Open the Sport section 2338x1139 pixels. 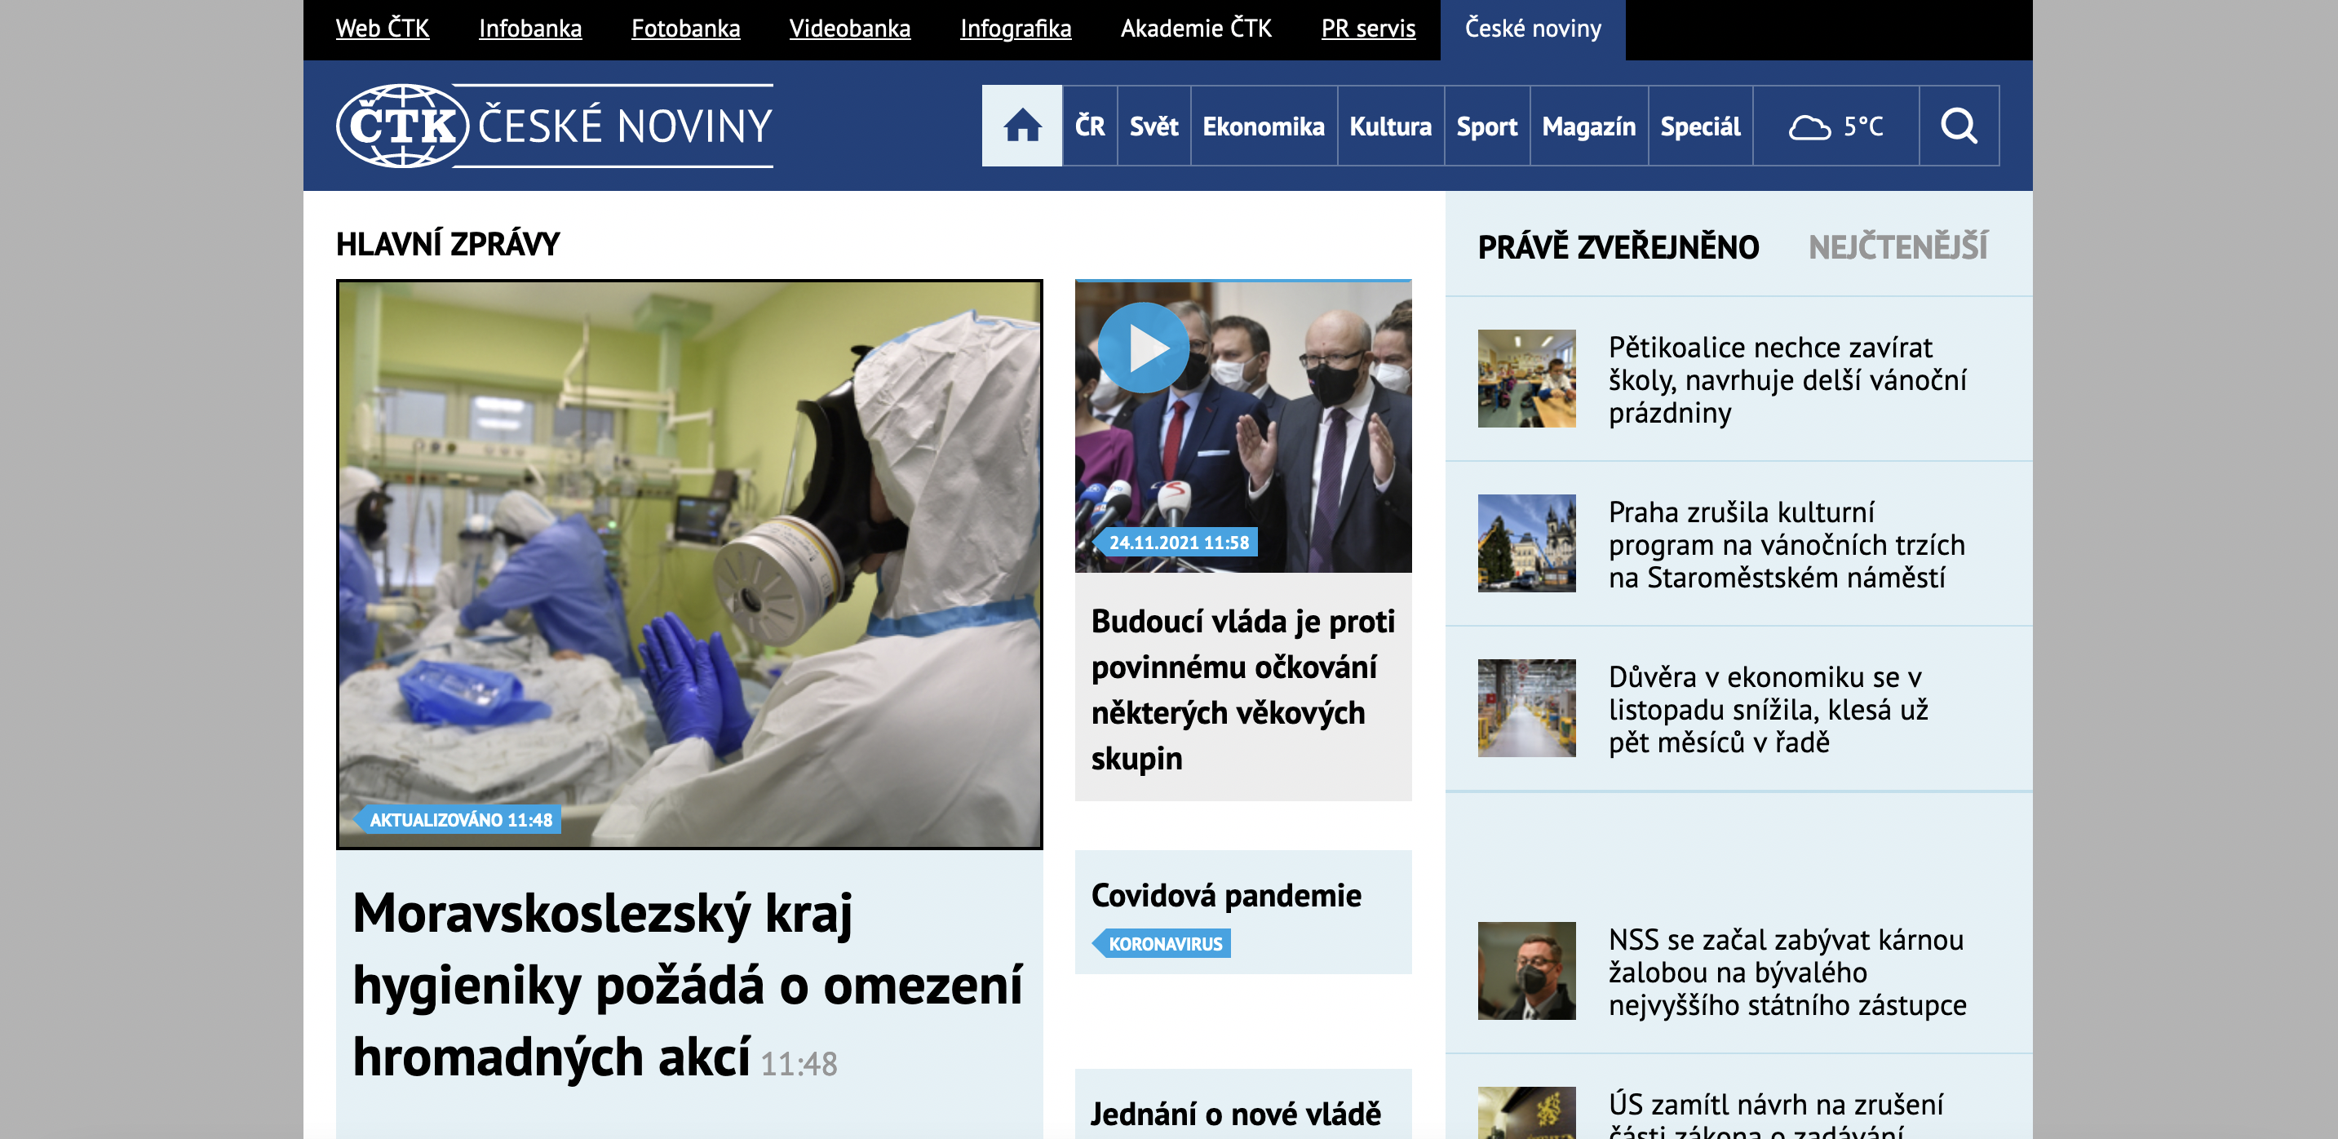point(1486,126)
